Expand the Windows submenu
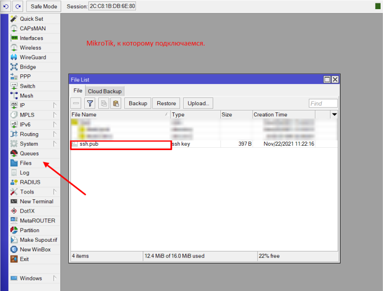 click(x=34, y=278)
